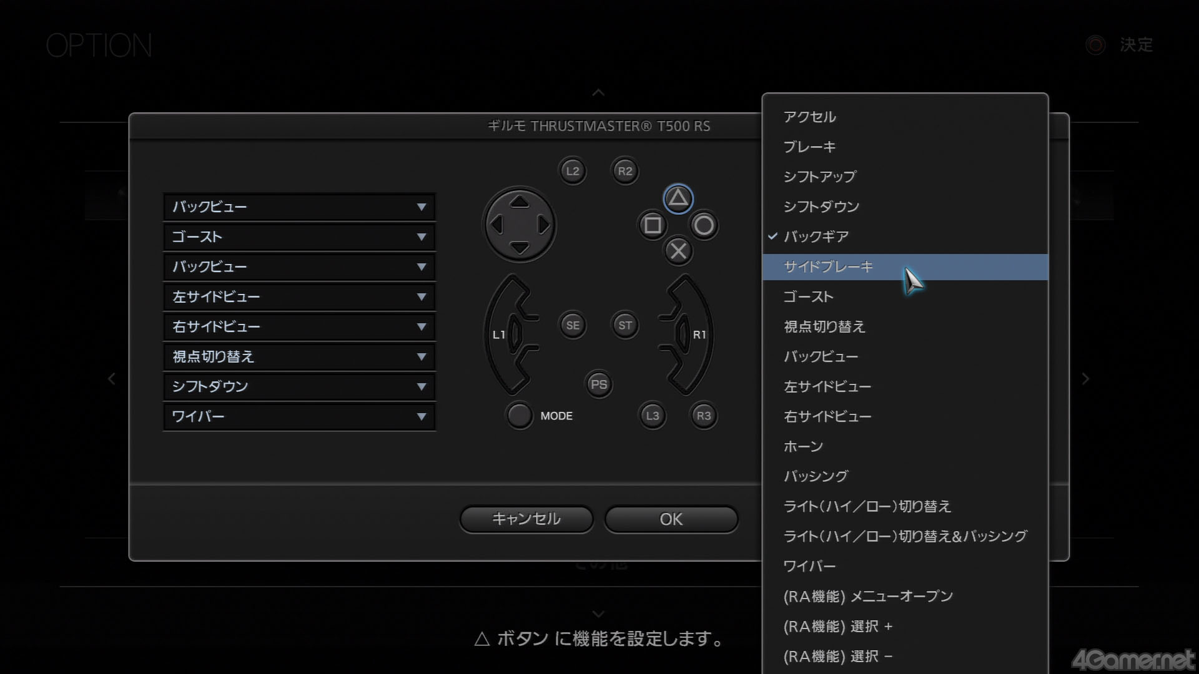Viewport: 1199px width, 674px height.
Task: Select the R2 button icon
Action: coord(625,171)
